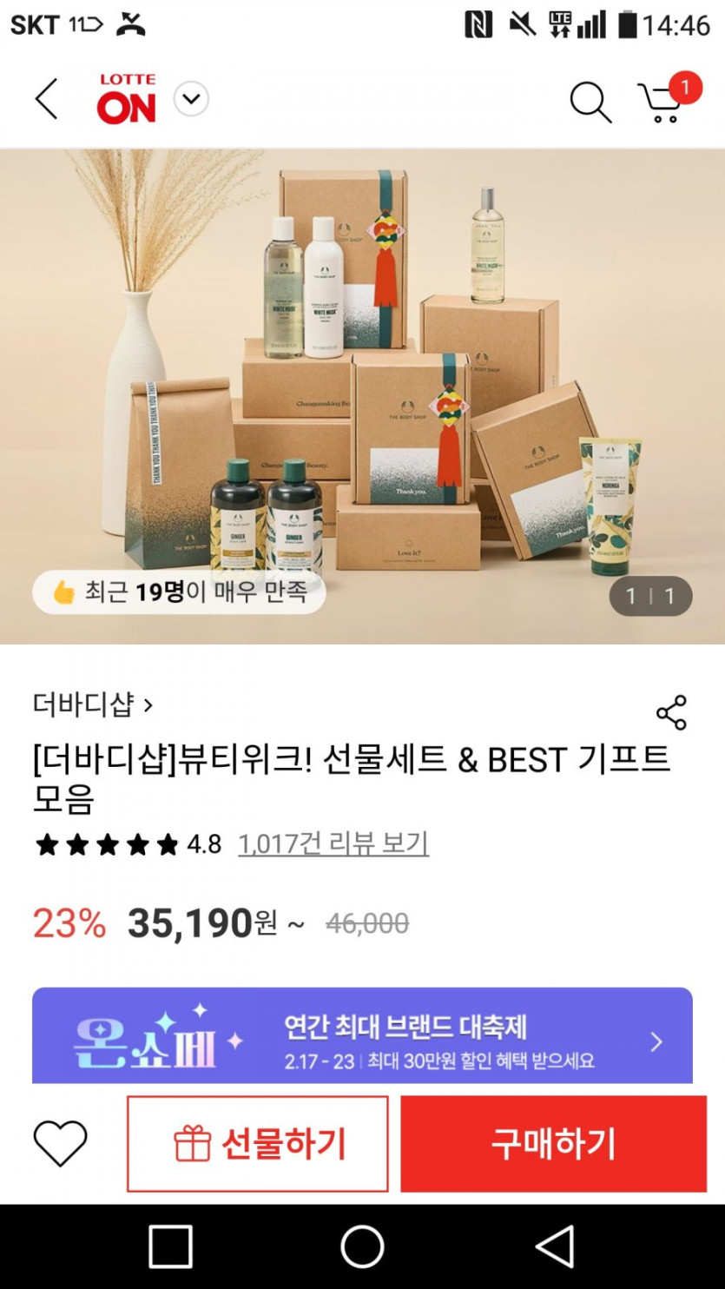This screenshot has height=1289, width=725.
Task: Open search with the magnifier icon
Action: (x=590, y=102)
